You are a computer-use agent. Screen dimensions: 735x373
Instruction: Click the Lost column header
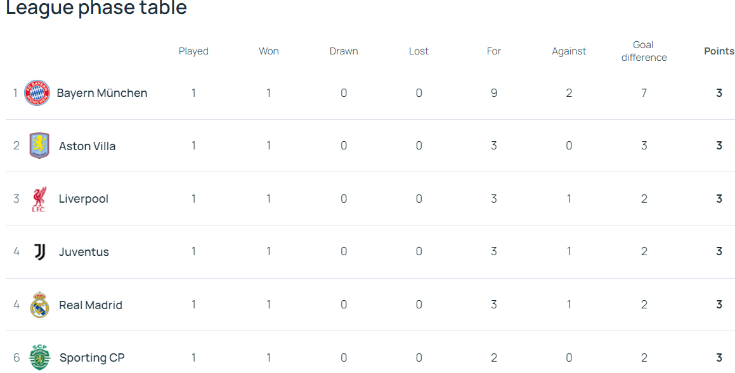tap(419, 51)
